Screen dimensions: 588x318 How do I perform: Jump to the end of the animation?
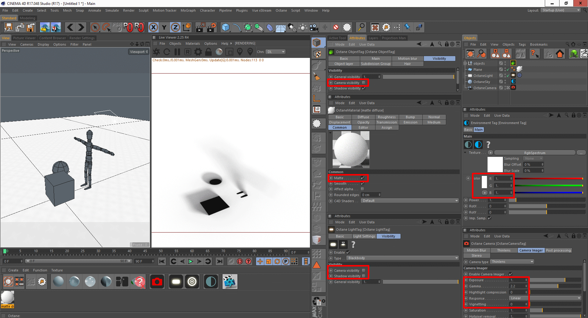219,261
